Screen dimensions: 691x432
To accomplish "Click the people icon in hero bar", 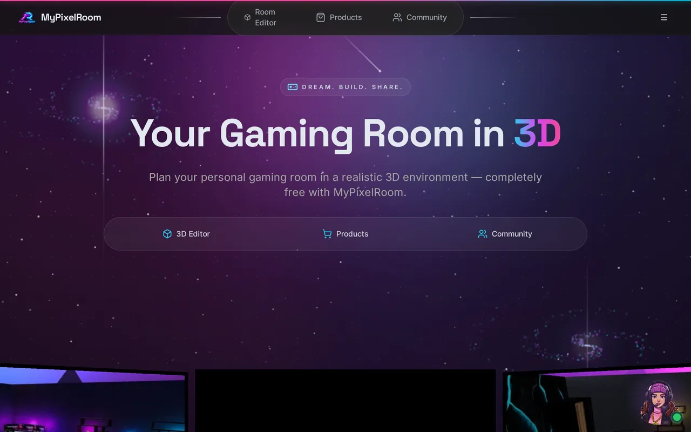I will click(x=483, y=234).
